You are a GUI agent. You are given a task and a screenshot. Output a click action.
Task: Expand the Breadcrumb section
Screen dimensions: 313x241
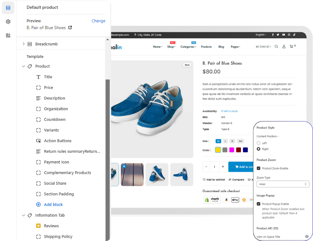[23, 44]
